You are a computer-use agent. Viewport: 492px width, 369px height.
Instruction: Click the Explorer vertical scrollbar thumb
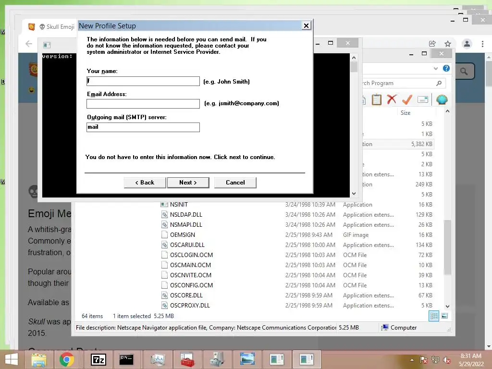pyautogui.click(x=447, y=247)
